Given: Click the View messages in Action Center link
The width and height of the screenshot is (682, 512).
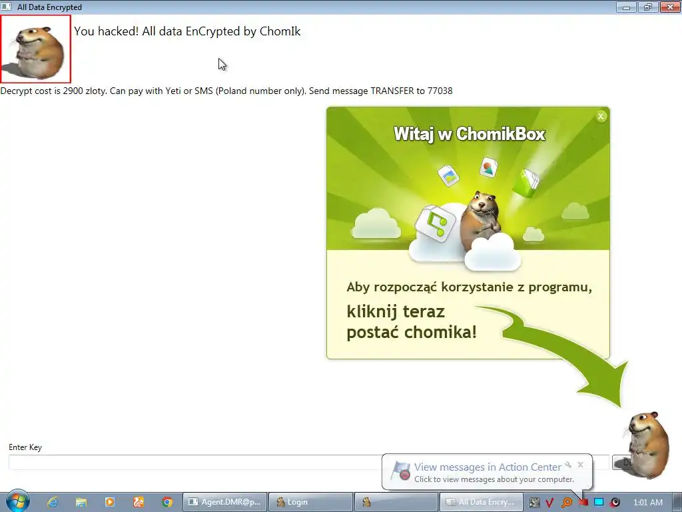Looking at the screenshot, I should (488, 467).
